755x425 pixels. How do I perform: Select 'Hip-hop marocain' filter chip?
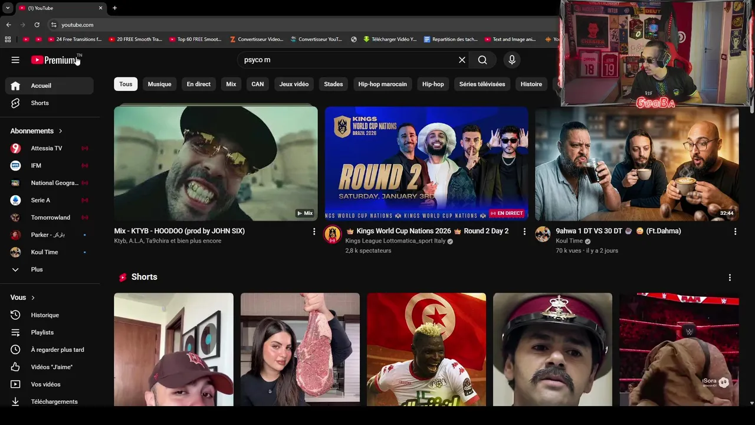382,84
